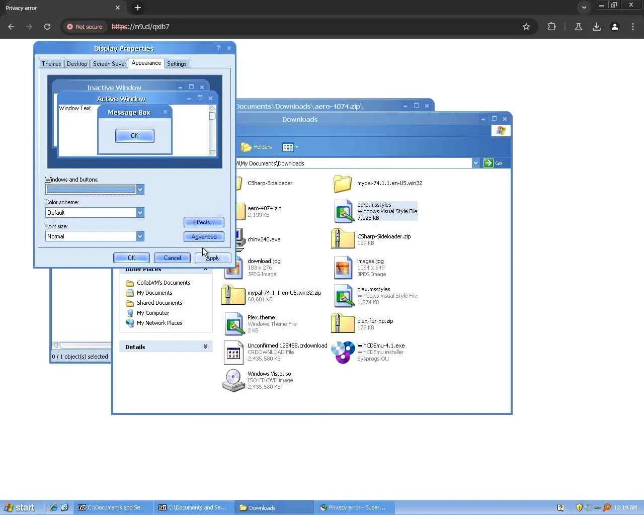
Task: Expand the Details panel chevron
Action: 205,347
